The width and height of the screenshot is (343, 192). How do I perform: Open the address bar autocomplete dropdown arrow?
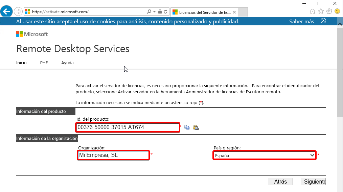(155, 11)
